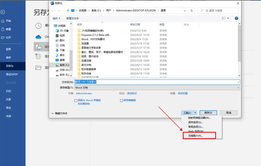Select 导出为PDF in Word backstage sidebar
The width and height of the screenshot is (261, 166).
(x=12, y=74)
